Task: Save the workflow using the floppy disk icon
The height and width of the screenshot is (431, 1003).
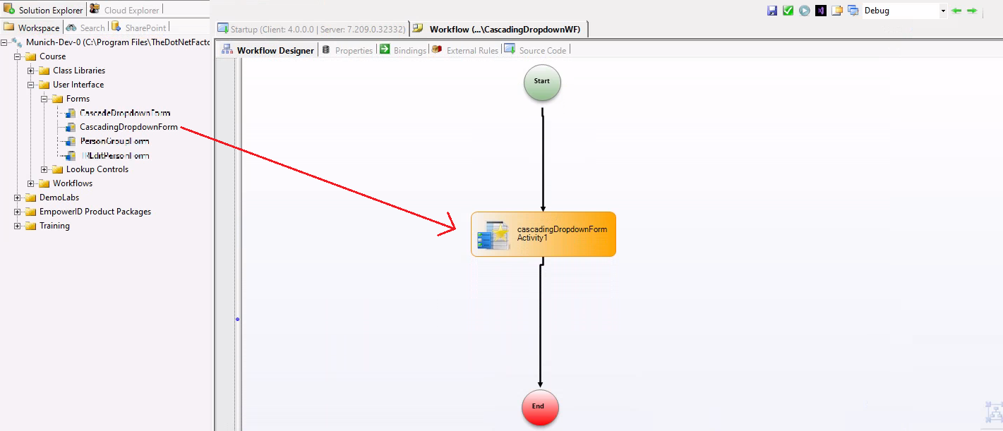Action: pyautogui.click(x=772, y=11)
